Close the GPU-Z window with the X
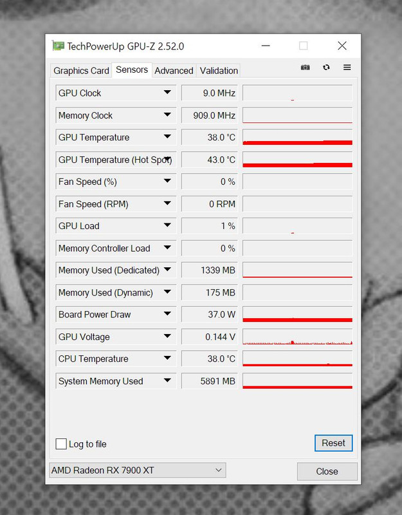 (x=342, y=46)
